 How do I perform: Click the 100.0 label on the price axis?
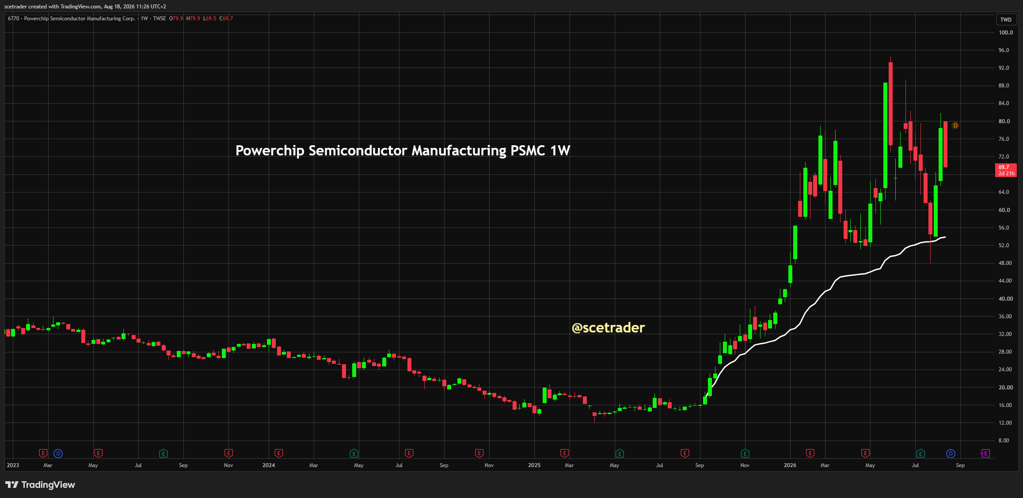click(x=1006, y=32)
